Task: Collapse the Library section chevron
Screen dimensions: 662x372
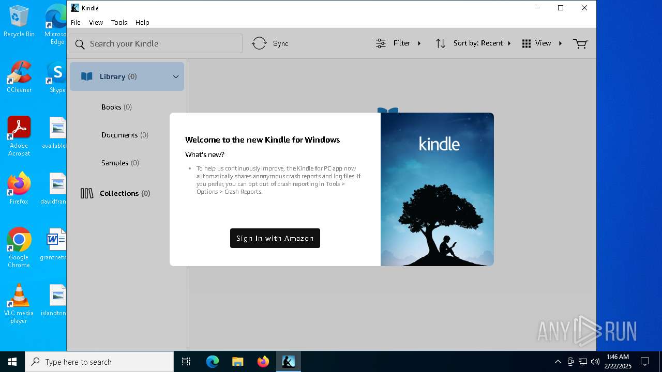Action: coord(176,76)
